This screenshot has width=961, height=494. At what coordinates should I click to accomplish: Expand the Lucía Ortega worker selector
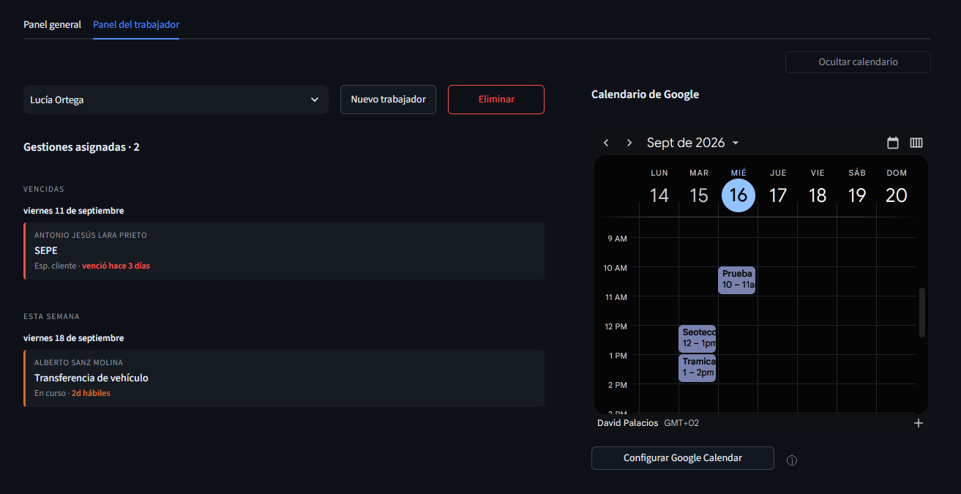(x=176, y=100)
